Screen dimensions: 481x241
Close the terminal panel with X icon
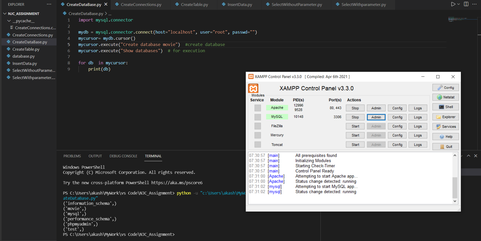(476, 156)
